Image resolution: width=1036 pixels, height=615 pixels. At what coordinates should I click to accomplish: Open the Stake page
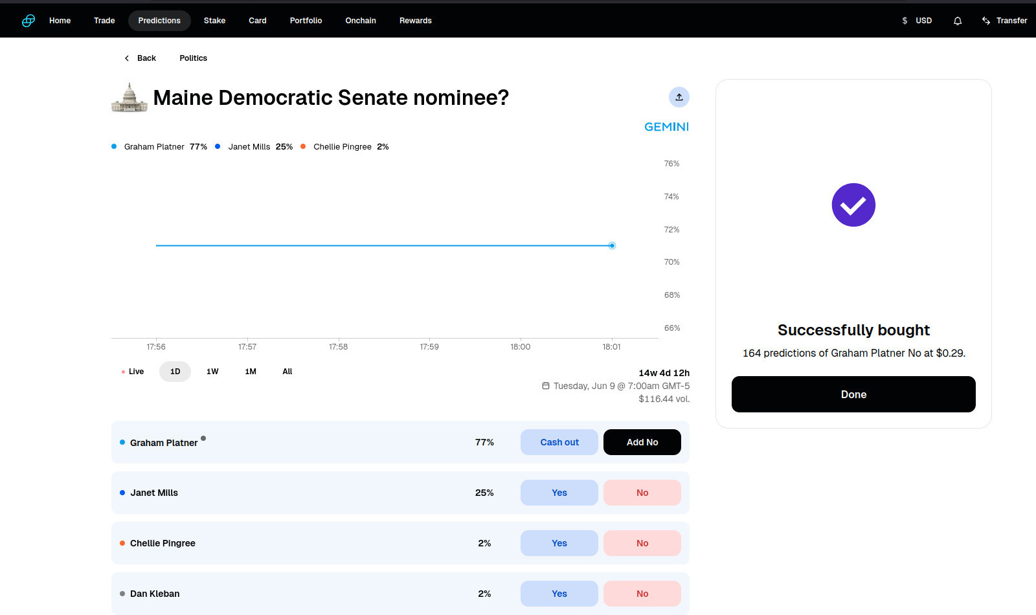pyautogui.click(x=215, y=21)
